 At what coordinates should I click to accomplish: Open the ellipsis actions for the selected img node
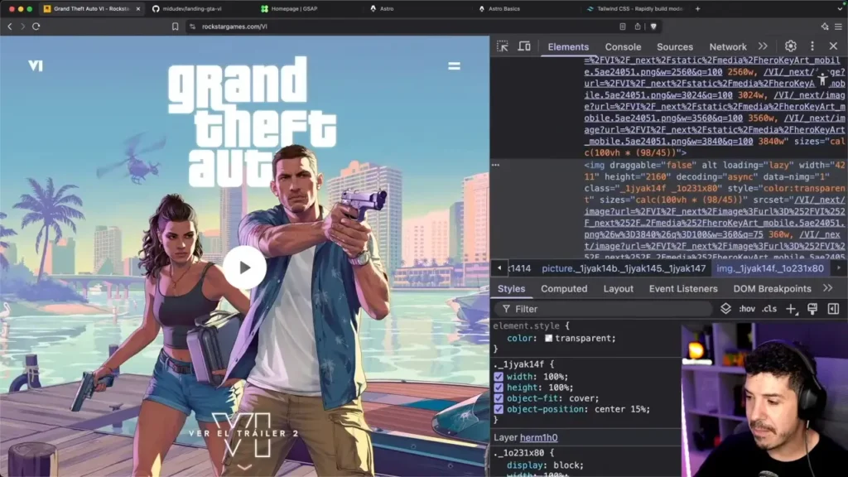tap(495, 165)
